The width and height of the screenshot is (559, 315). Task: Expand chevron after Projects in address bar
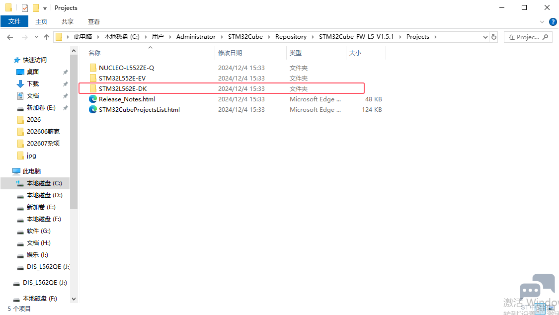[x=435, y=37]
